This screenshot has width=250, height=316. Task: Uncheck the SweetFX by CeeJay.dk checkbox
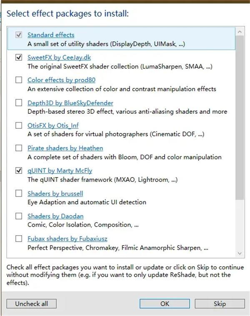(19, 58)
